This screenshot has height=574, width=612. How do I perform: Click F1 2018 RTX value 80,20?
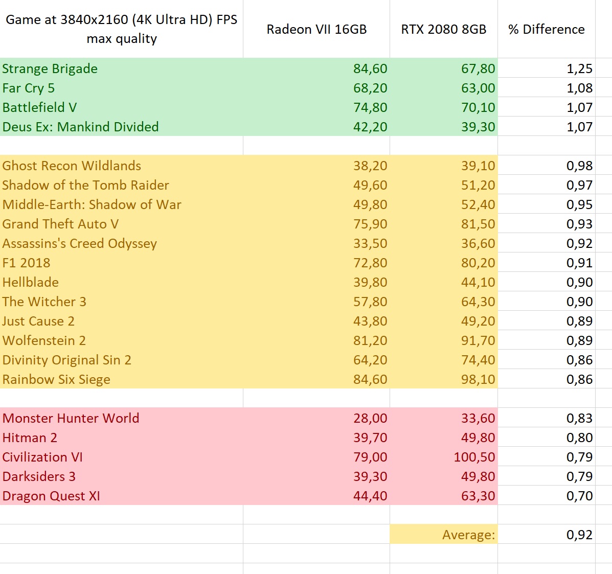click(444, 262)
